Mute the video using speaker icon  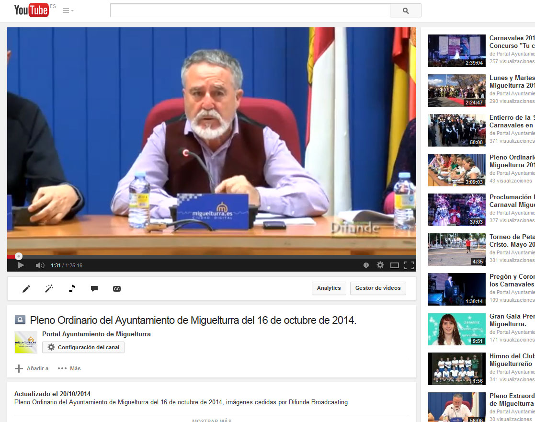[x=40, y=265]
